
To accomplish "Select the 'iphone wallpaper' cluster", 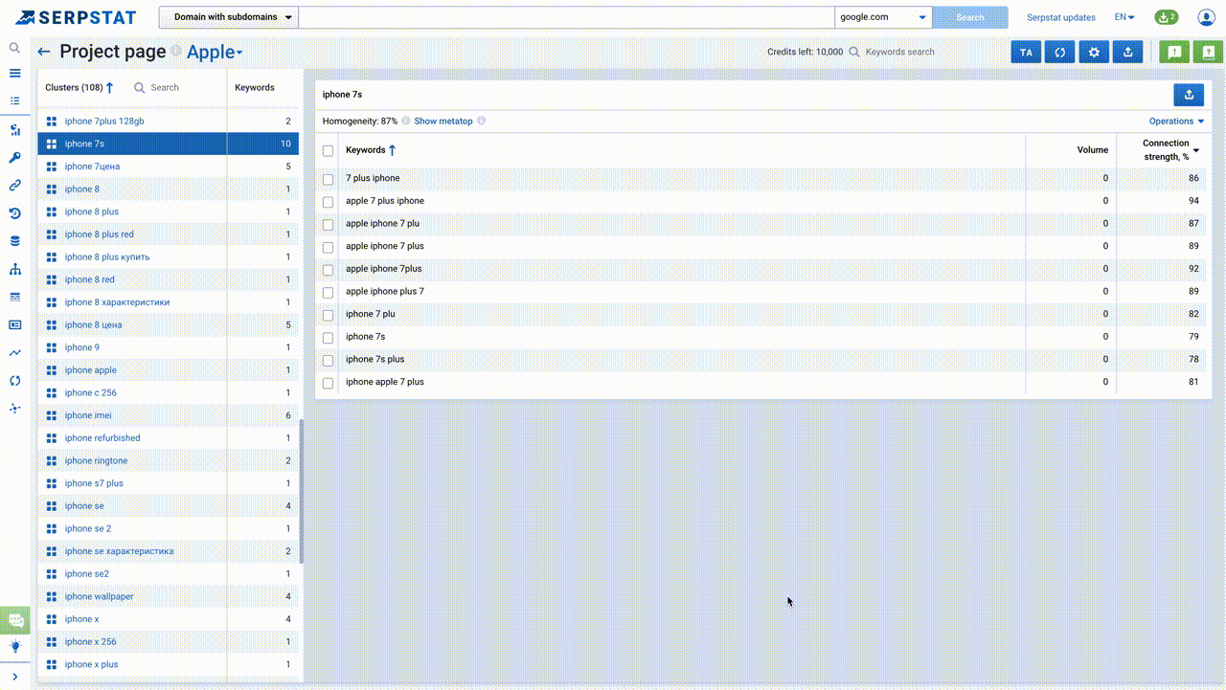I will click(x=100, y=596).
